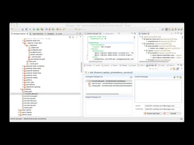Switch to the Type Hierarchy tab
Viewport: 194px width, 145px height.
[x=36, y=34]
